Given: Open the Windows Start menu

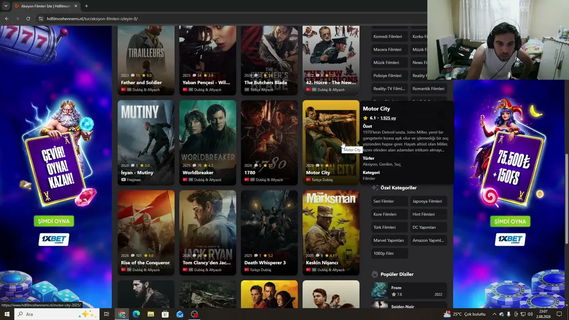Looking at the screenshot, I should [x=7, y=314].
